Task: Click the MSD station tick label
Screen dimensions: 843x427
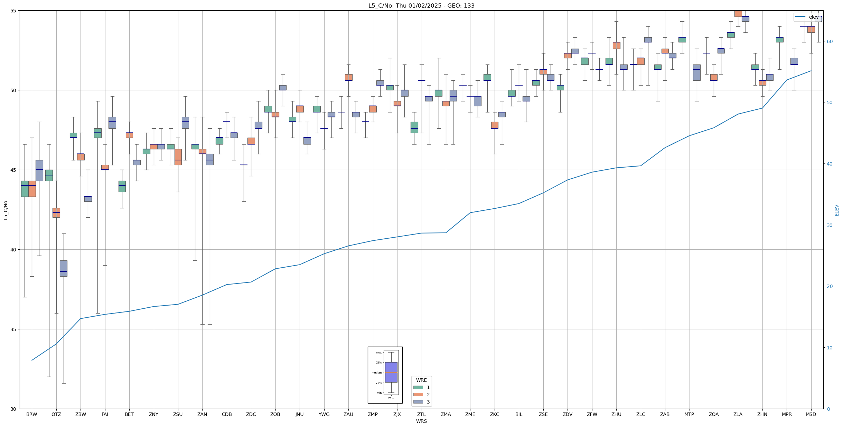Action: [x=811, y=414]
